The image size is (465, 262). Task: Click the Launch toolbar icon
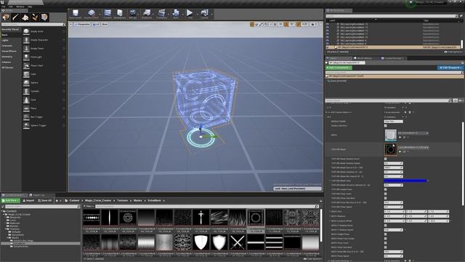pos(204,14)
